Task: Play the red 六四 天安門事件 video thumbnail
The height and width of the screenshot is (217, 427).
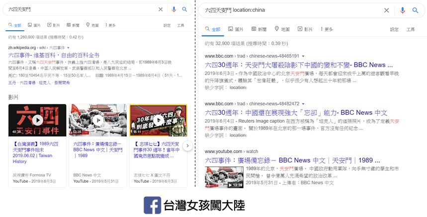Action: [37, 120]
